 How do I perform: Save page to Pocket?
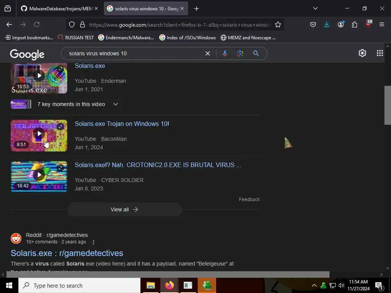coord(313,24)
